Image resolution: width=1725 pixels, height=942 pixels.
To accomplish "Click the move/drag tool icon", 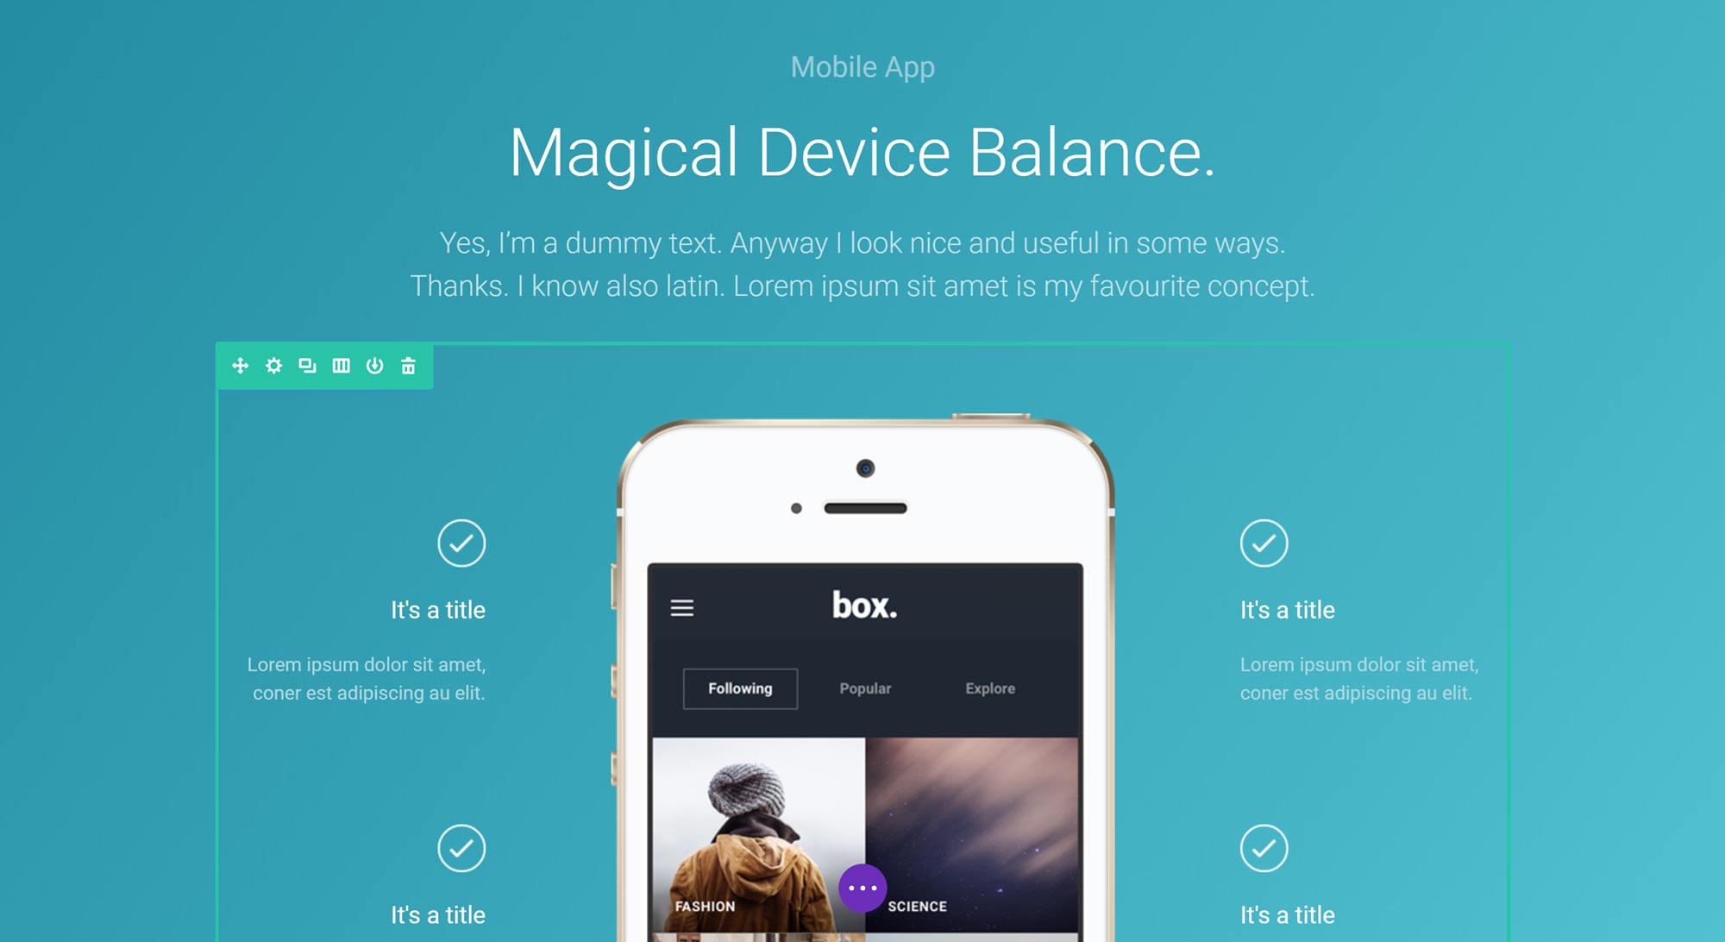I will coord(241,367).
